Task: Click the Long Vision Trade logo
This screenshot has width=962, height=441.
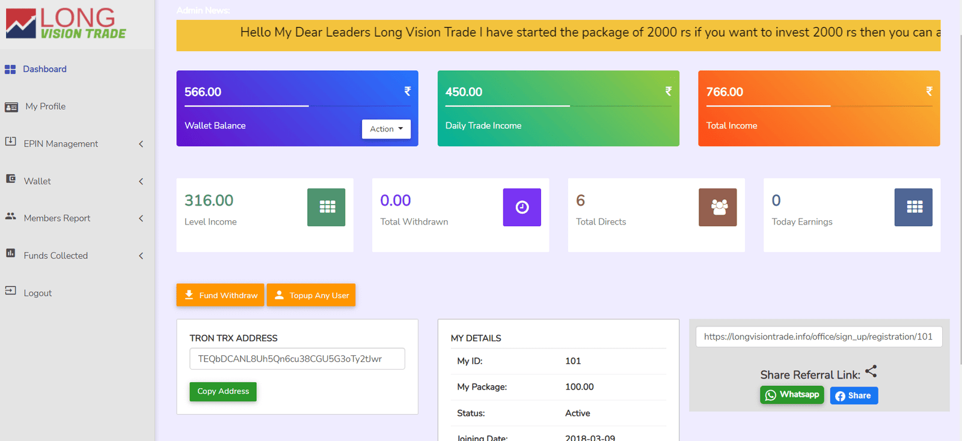Action: tap(66, 24)
